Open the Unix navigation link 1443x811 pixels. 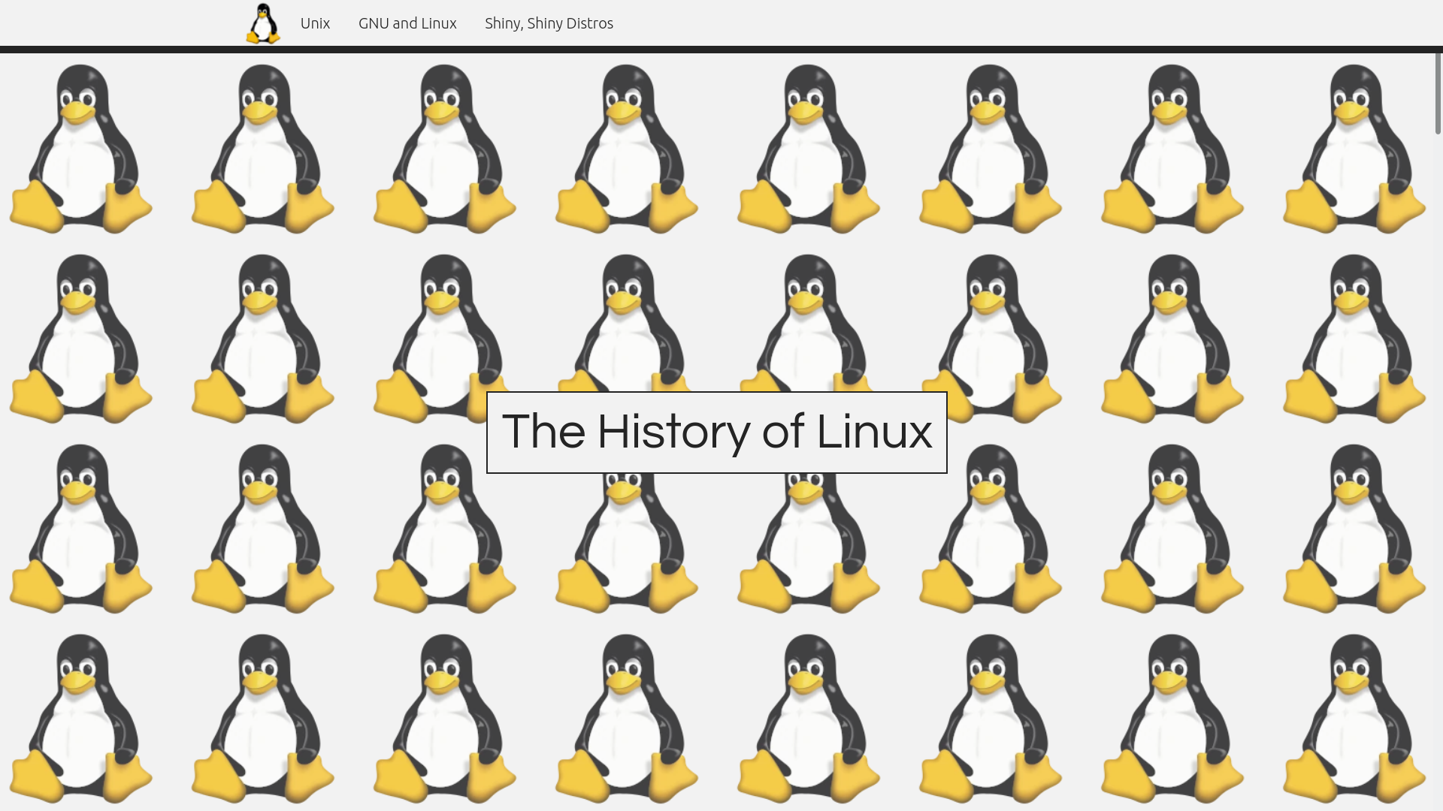[x=315, y=23]
